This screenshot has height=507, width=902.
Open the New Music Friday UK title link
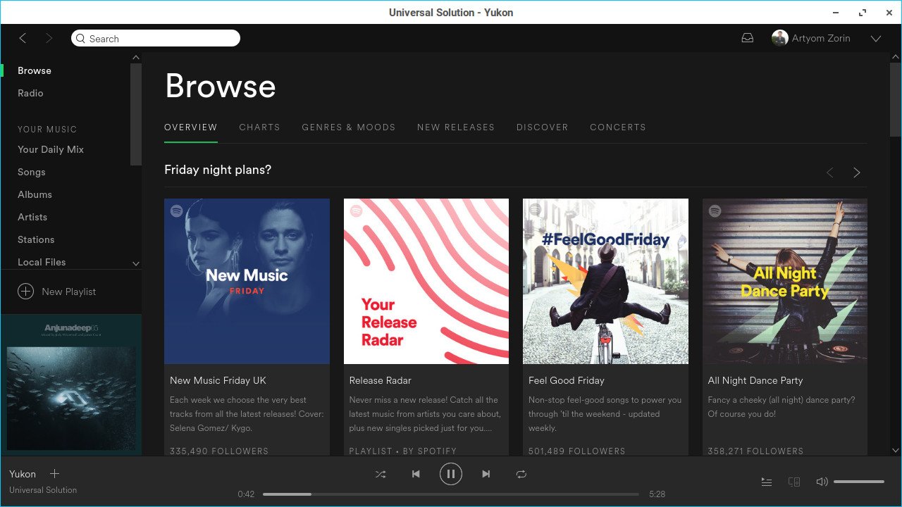(218, 380)
